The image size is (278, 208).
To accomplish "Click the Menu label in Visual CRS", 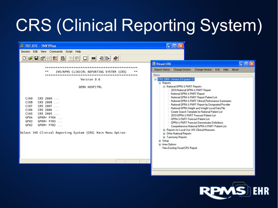I will 157,75.
